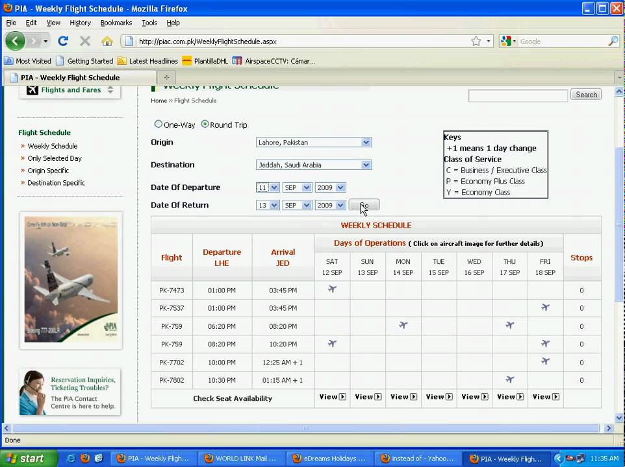Open the Help menu
Image resolution: width=625 pixels, height=467 pixels.
click(x=173, y=23)
